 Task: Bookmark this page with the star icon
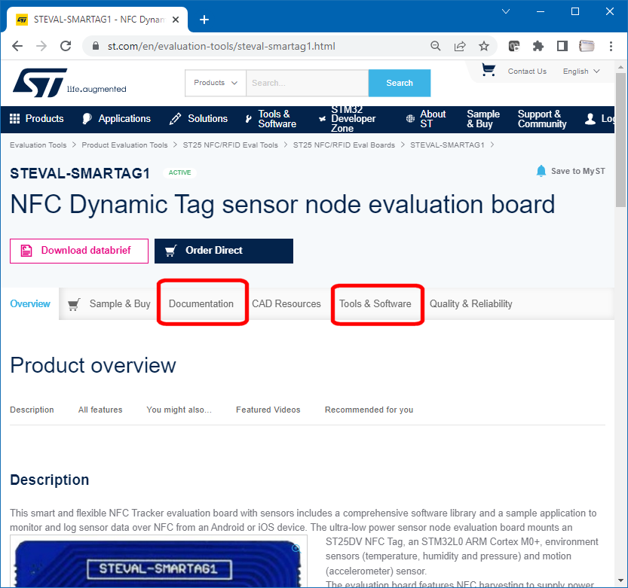[x=484, y=47]
